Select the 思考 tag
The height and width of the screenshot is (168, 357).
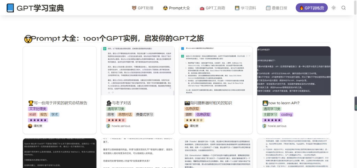click(111, 115)
